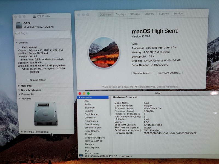
Task: Click the hard drive preview image in Info window
Action: click(46, 114)
